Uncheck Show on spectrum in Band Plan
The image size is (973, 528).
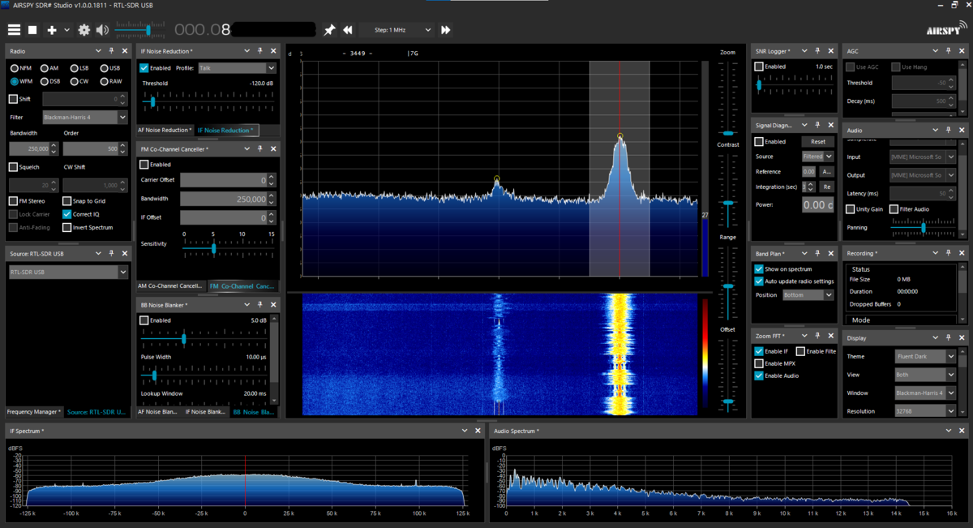coord(759,268)
